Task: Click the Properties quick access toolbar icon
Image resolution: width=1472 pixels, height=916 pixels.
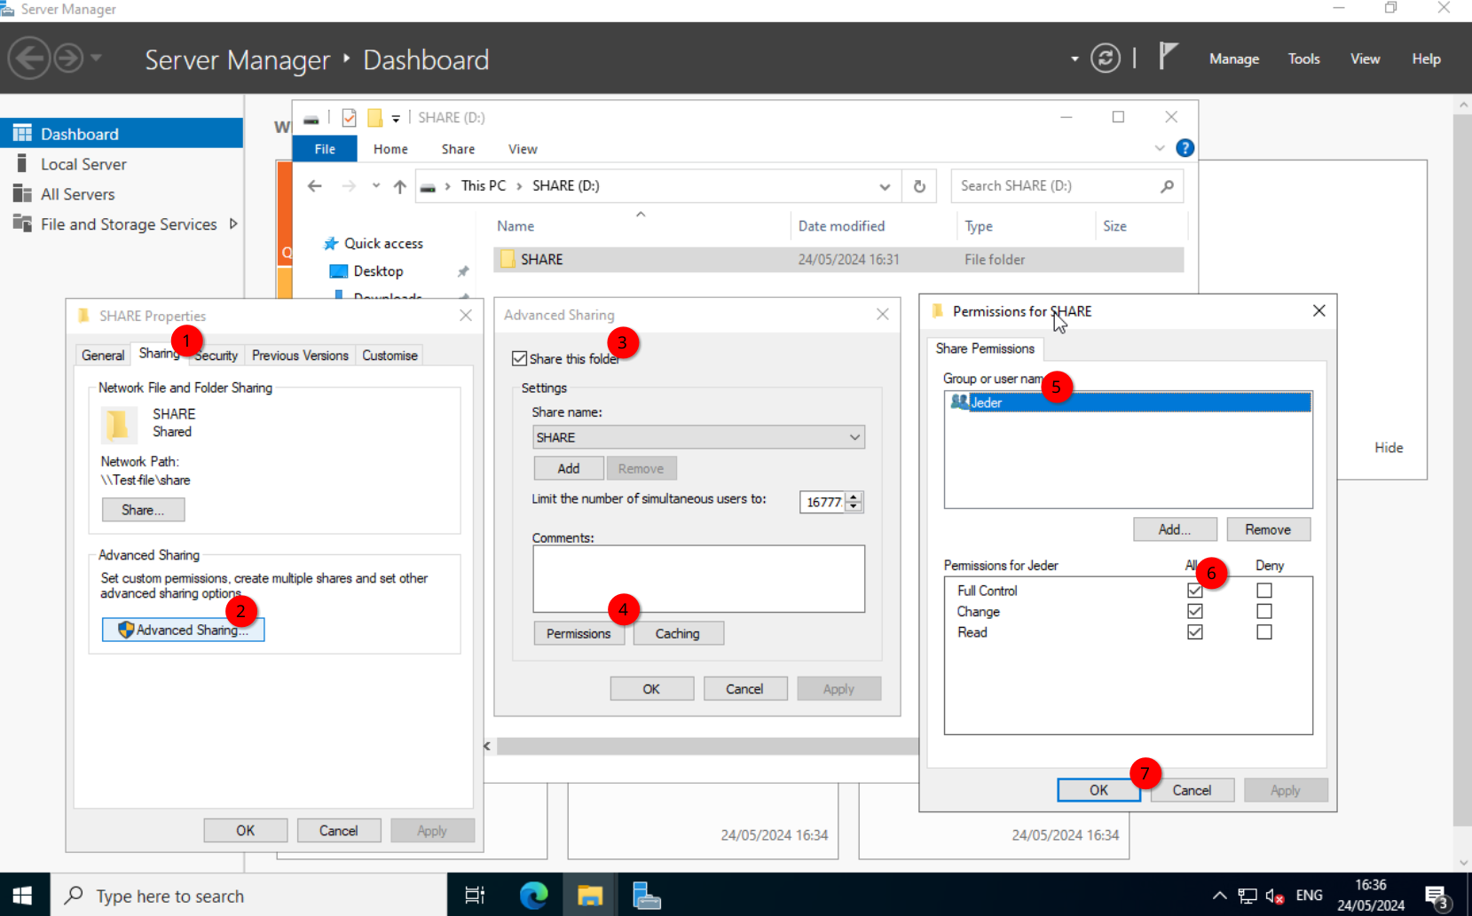Action: 350,118
